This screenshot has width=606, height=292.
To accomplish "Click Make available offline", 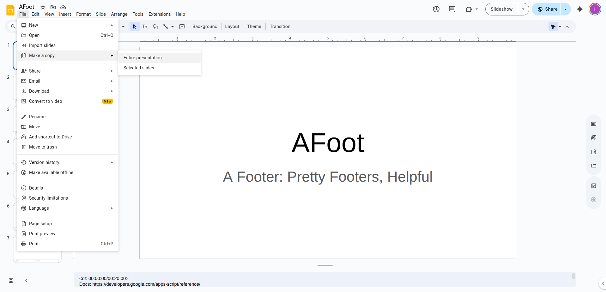I will (51, 172).
